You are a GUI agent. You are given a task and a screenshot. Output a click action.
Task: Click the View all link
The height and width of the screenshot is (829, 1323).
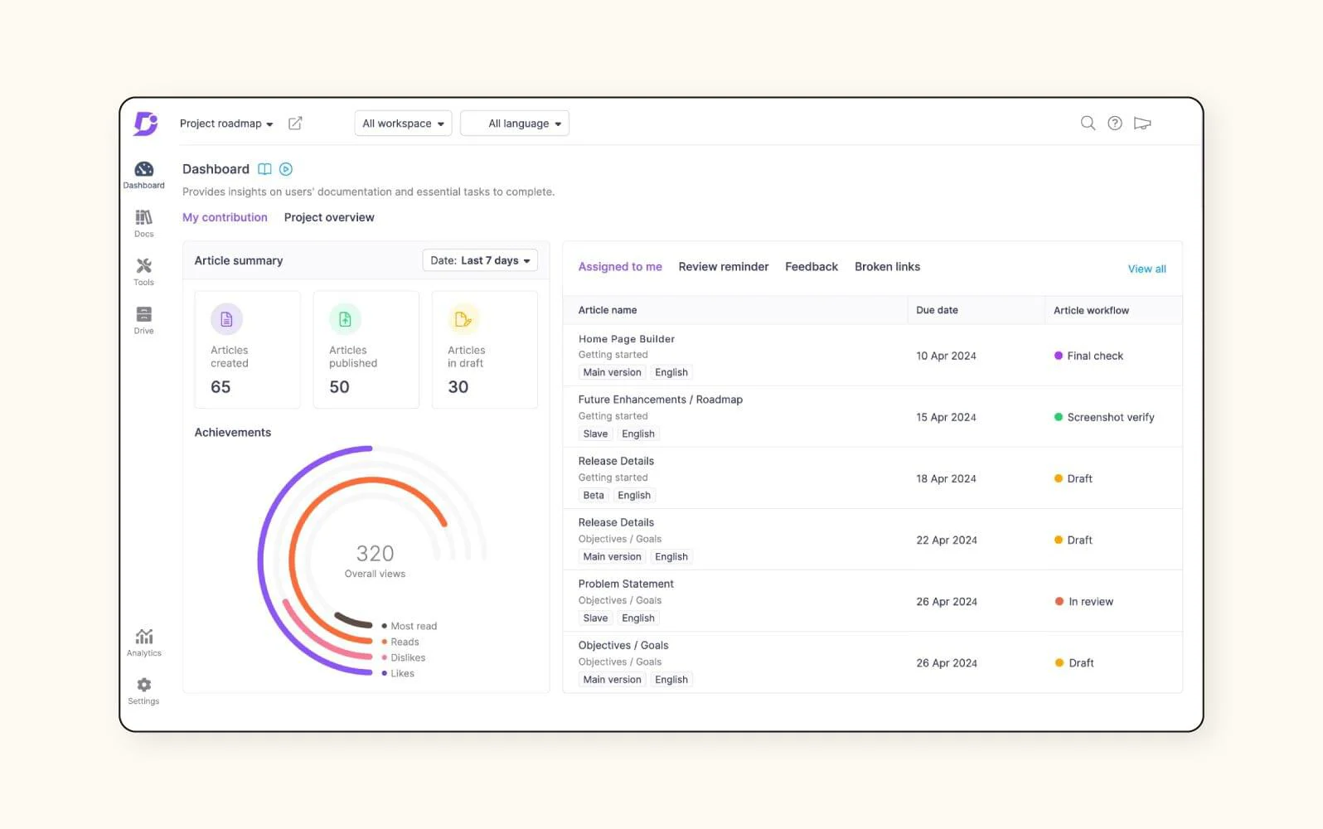point(1147,269)
